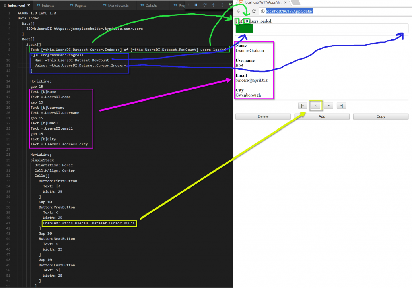Screen dimensions: 412x288
Task: Pause the running debug session
Action: coord(196,5)
